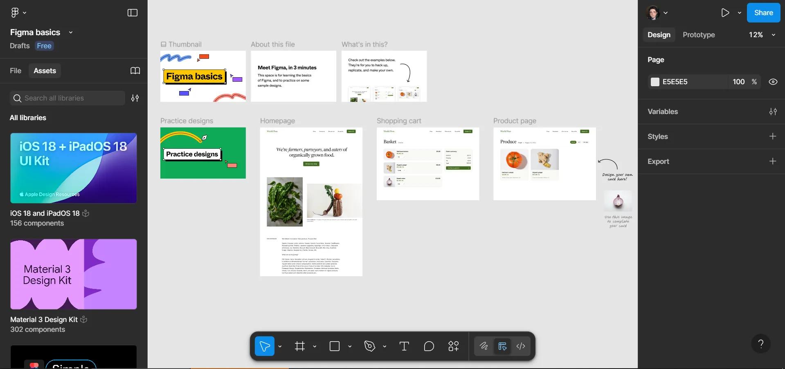Click the blue Share button
Image resolution: width=785 pixels, height=369 pixels.
tap(763, 13)
